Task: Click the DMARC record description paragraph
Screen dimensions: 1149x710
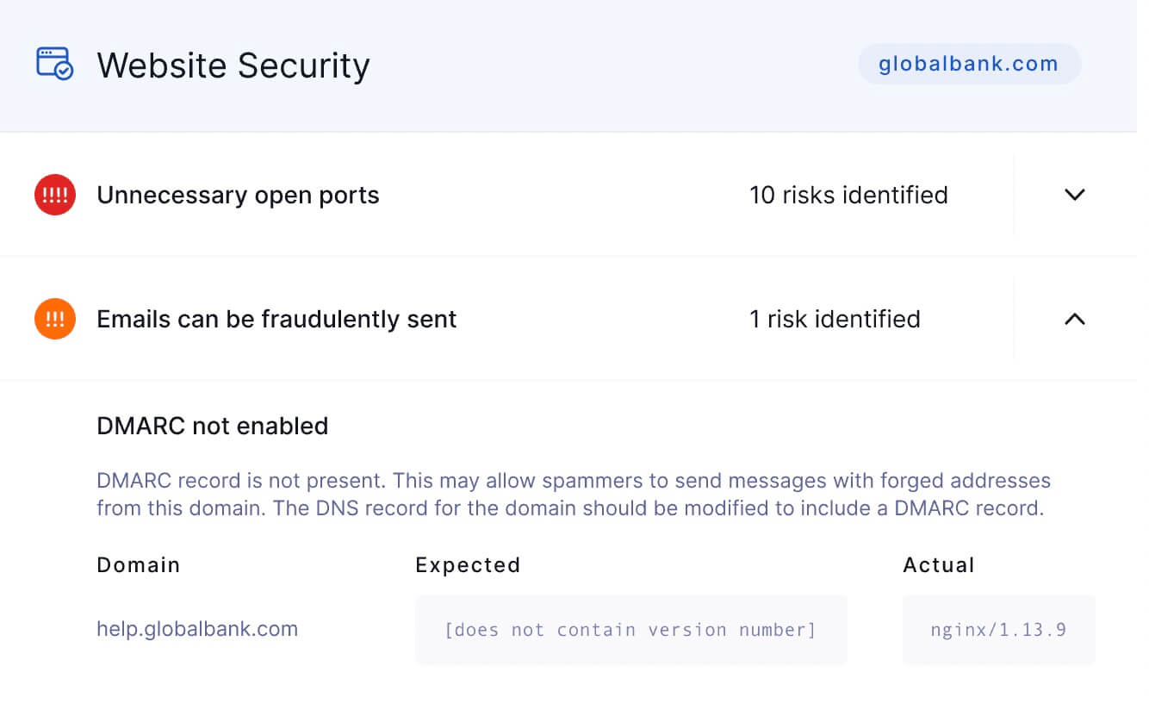Action: [574, 494]
